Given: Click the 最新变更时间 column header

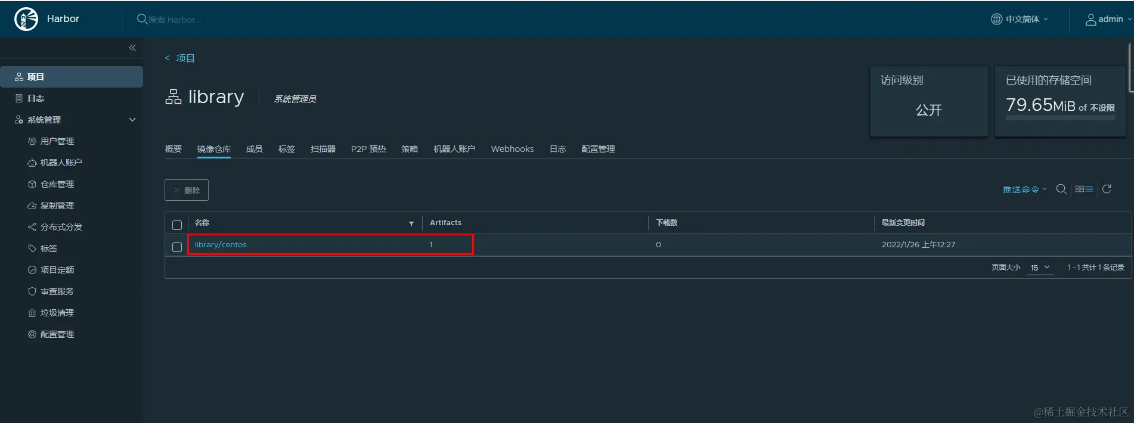Looking at the screenshot, I should 903,223.
